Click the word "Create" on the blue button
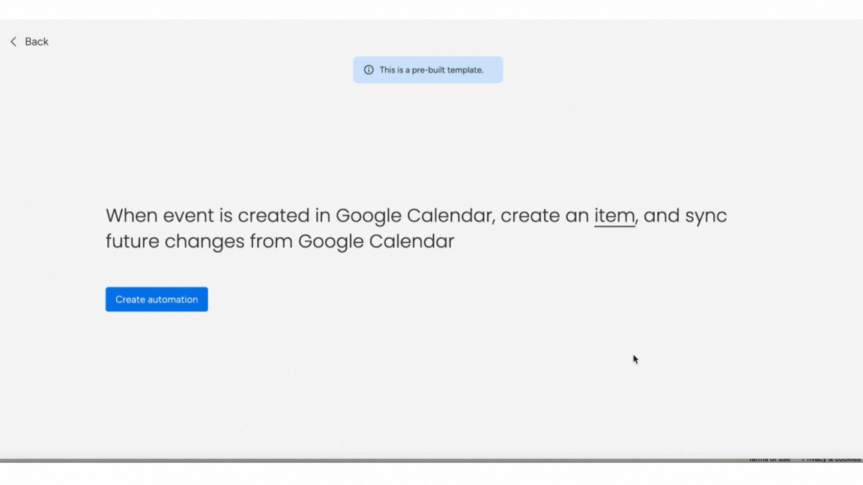863x485 pixels. [130, 299]
